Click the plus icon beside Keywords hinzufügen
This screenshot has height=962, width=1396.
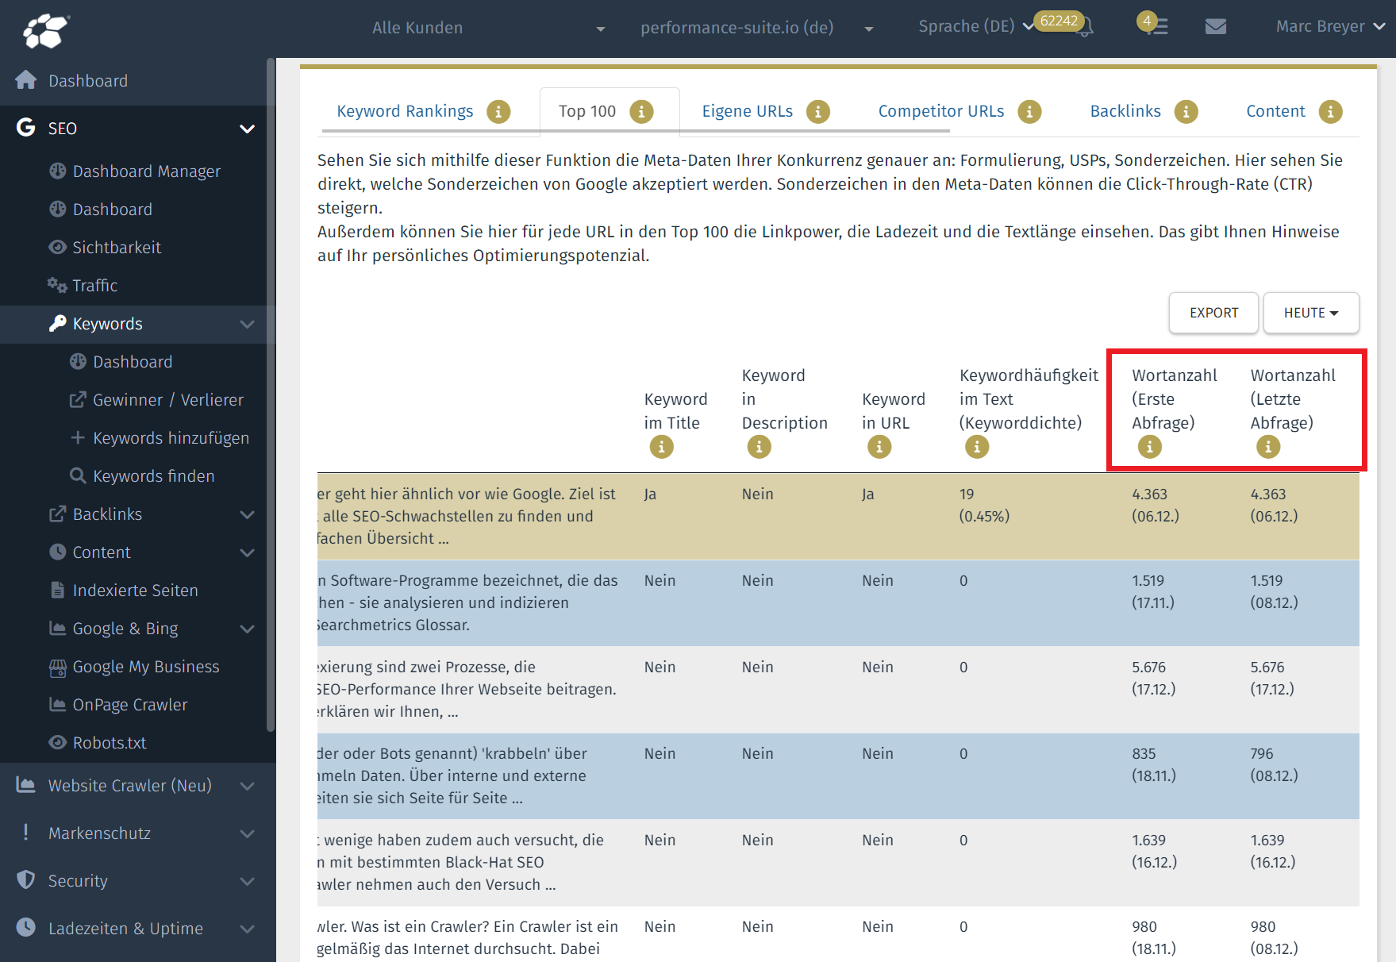point(78,437)
